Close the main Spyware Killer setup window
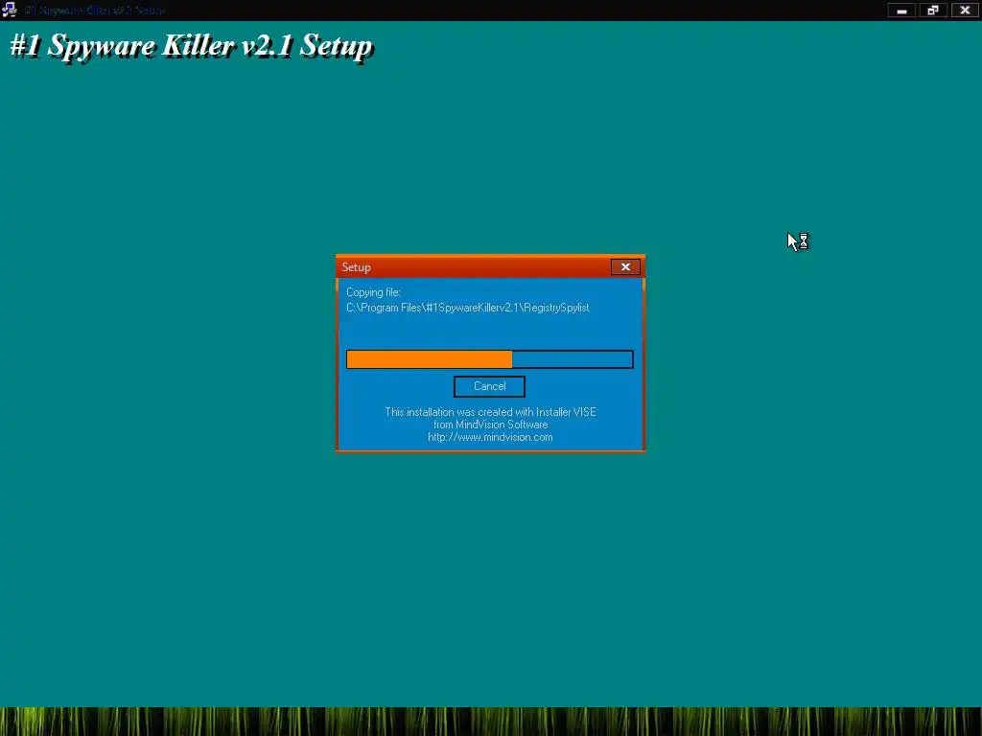 pos(965,10)
